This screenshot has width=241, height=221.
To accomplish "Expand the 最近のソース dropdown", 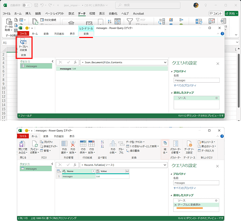I will click(x=207, y=146).
